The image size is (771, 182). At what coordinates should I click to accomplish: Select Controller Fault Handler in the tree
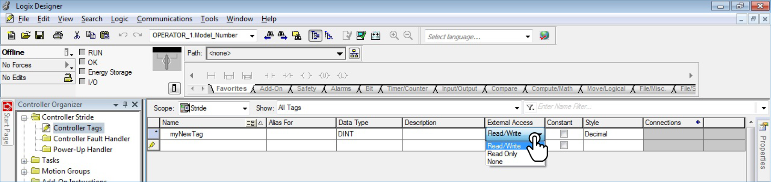point(91,139)
